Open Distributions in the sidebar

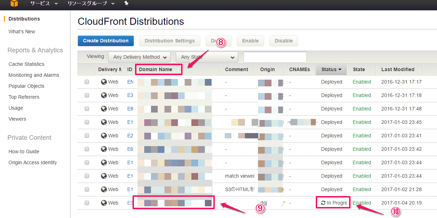(24, 19)
